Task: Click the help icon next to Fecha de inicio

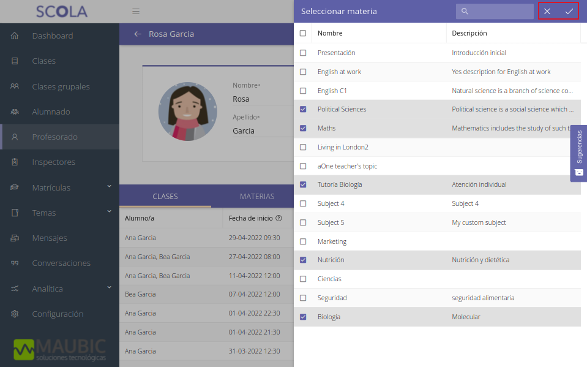Action: 279,218
